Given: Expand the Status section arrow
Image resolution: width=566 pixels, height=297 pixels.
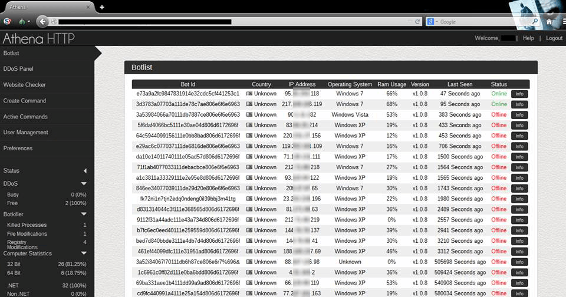Looking at the screenshot, I should click(84, 171).
